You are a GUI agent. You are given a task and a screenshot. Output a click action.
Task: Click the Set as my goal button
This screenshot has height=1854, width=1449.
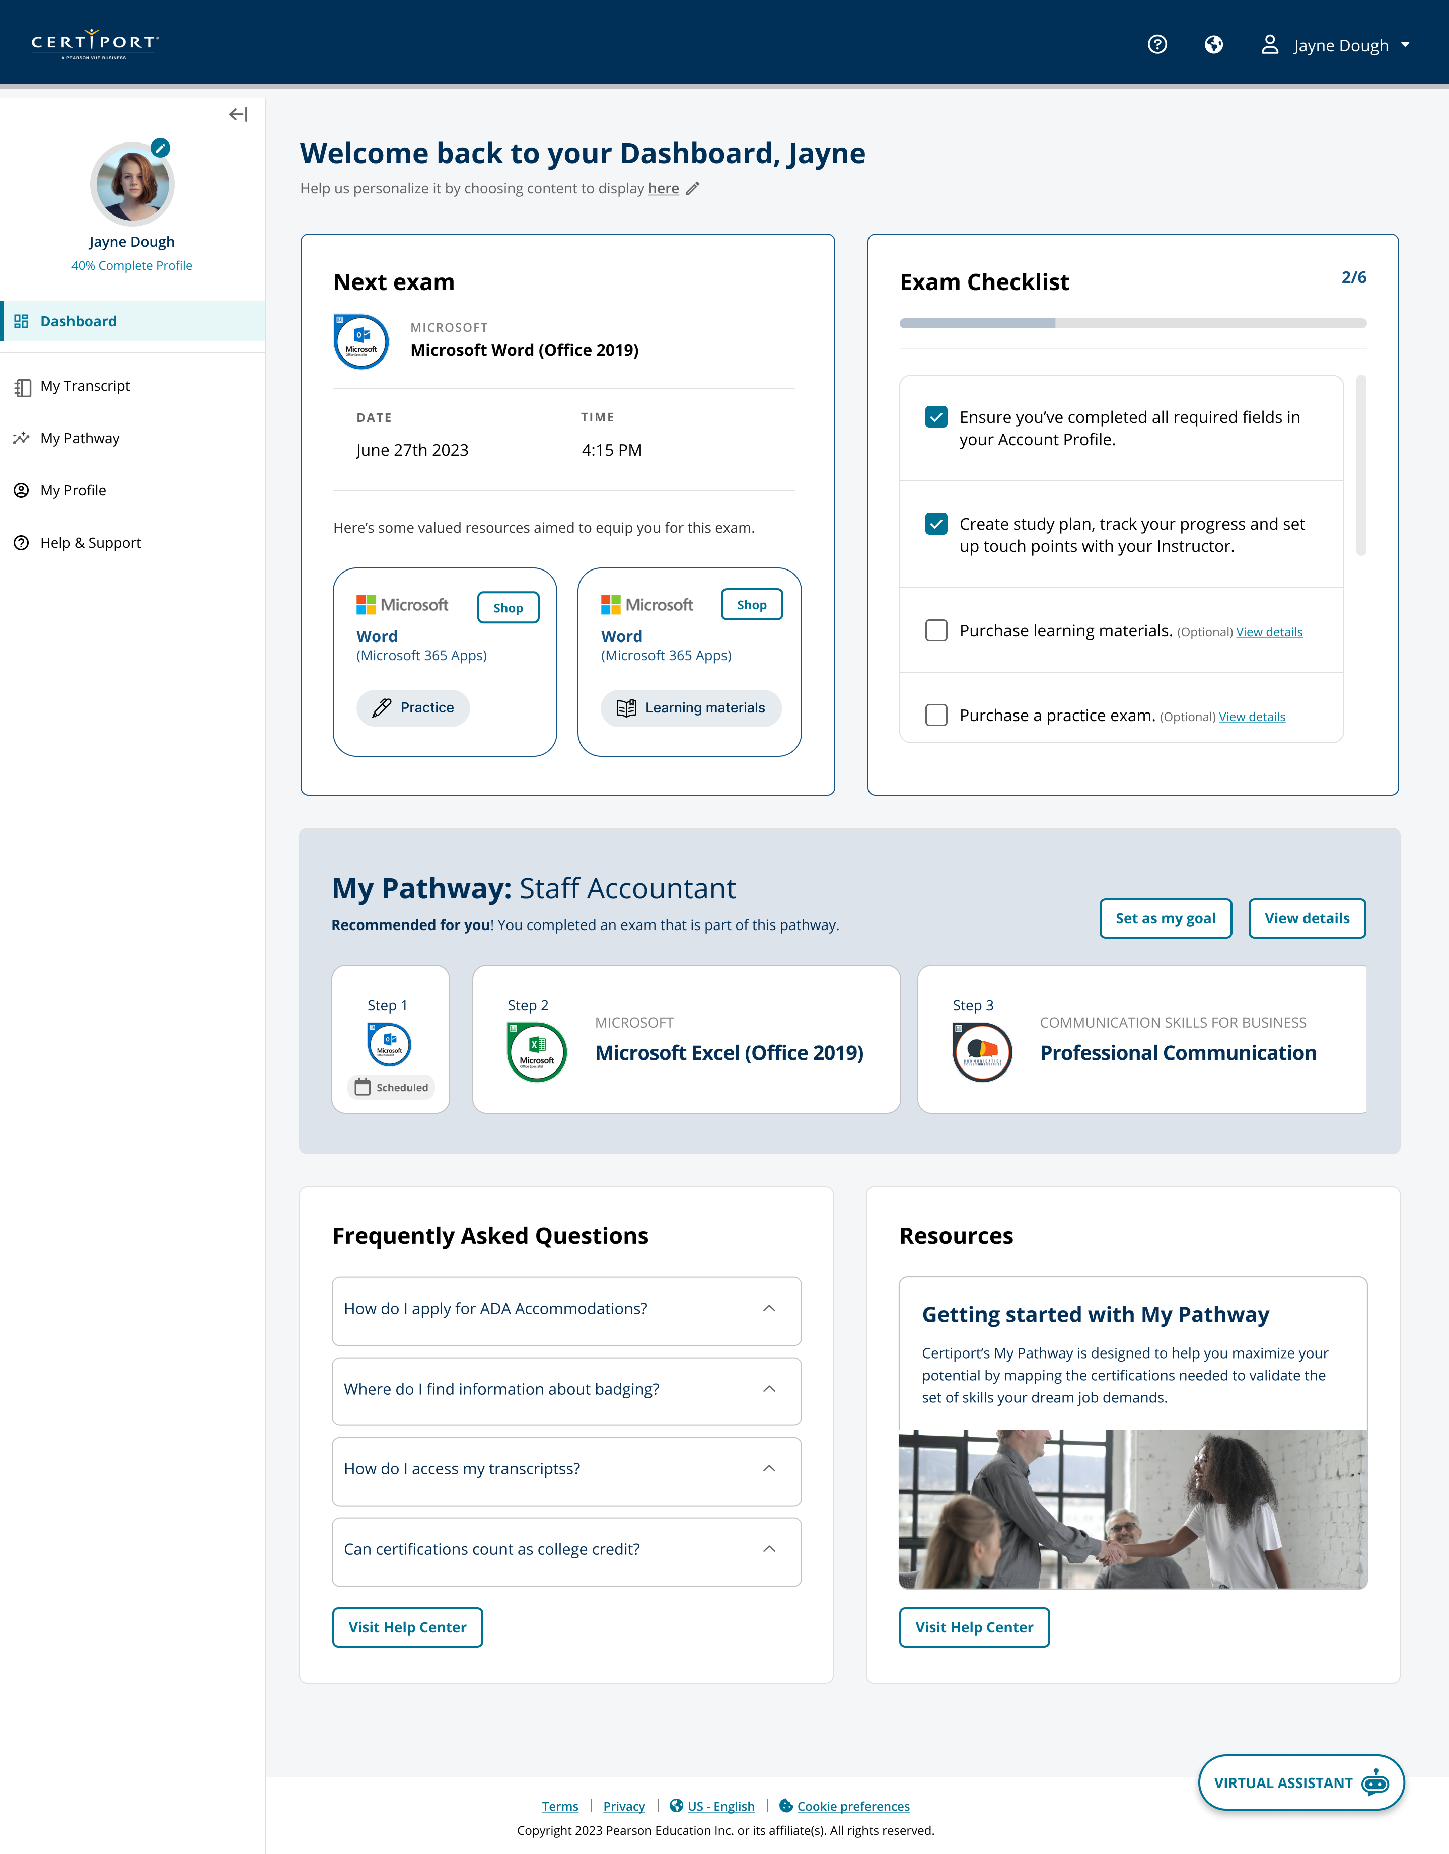coord(1166,918)
